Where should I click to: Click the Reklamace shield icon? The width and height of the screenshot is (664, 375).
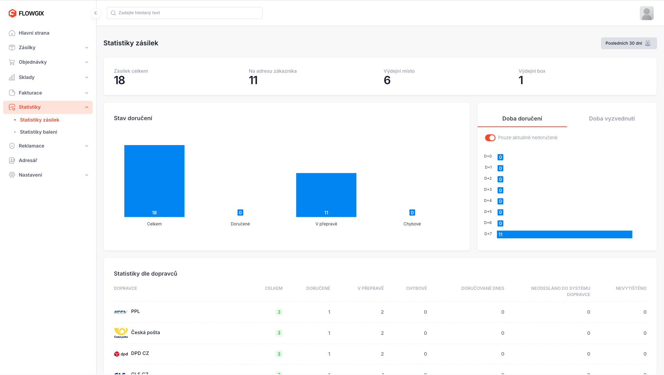[12, 146]
